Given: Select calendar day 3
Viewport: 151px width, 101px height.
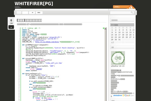Looking at the screenshot, I should pos(119,30).
